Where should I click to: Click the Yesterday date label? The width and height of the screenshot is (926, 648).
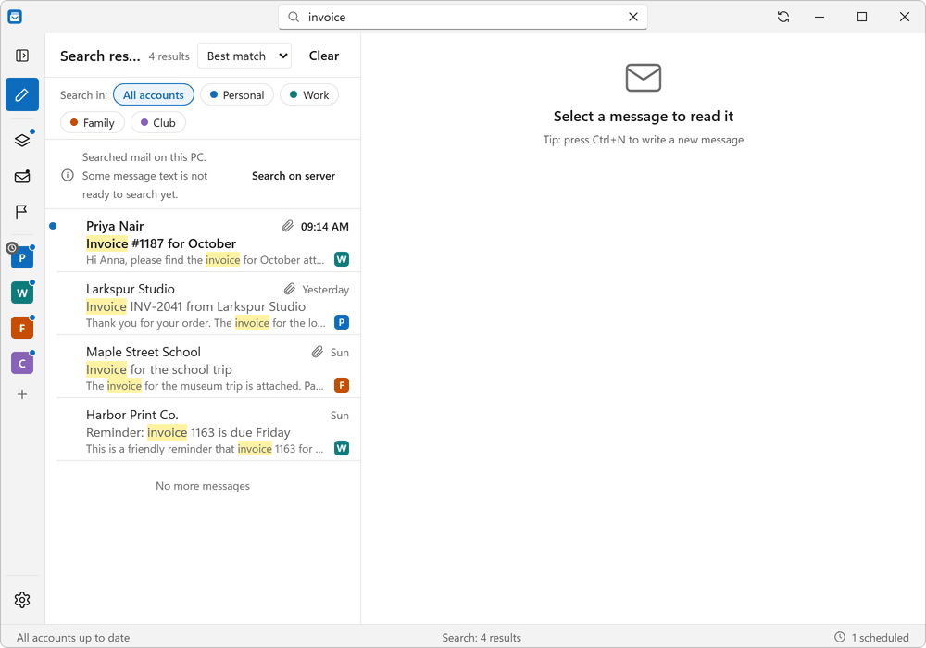325,290
